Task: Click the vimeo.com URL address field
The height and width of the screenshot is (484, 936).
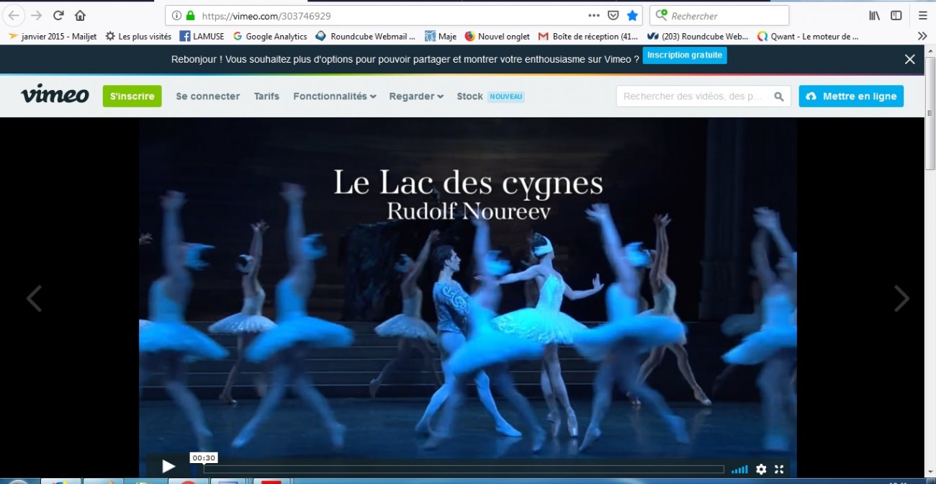Action: click(389, 15)
